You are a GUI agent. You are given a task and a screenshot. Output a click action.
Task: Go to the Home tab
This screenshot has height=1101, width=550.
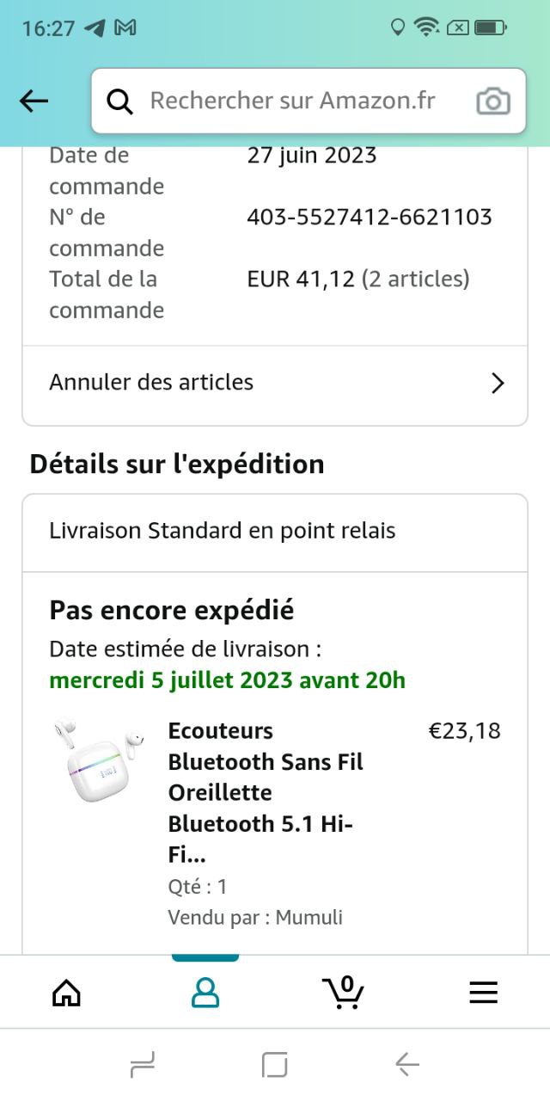pyautogui.click(x=66, y=993)
